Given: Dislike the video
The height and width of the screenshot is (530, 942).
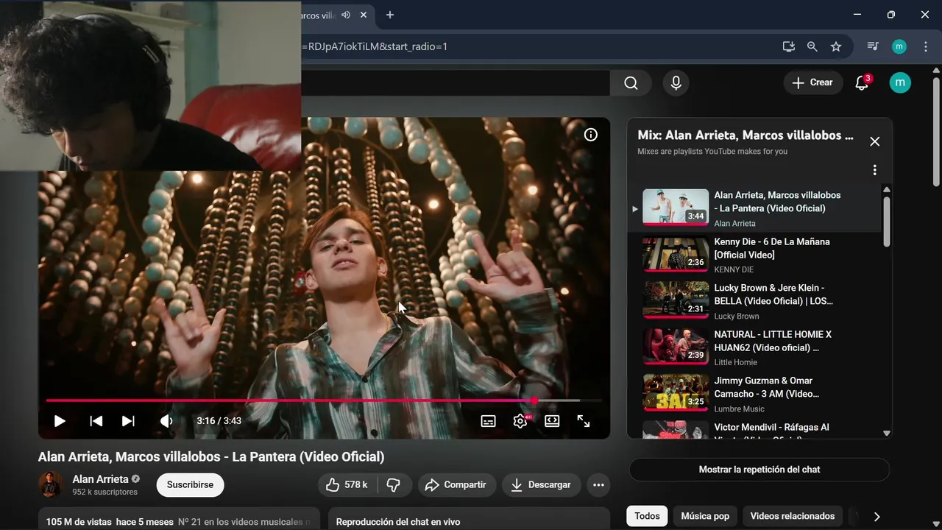Looking at the screenshot, I should tap(394, 485).
